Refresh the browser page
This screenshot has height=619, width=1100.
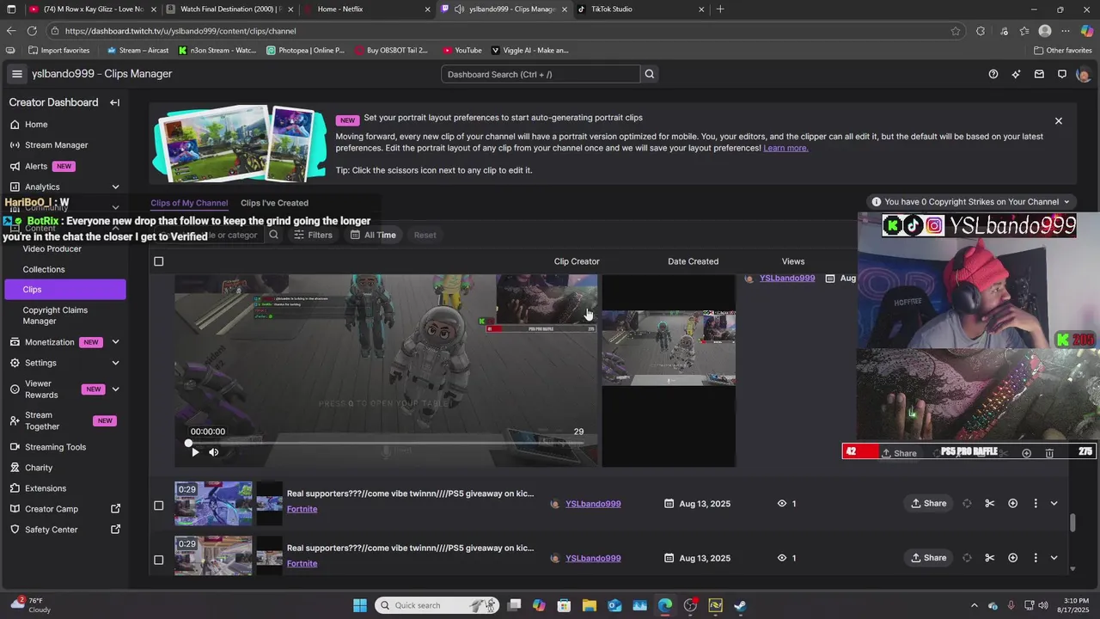click(32, 31)
